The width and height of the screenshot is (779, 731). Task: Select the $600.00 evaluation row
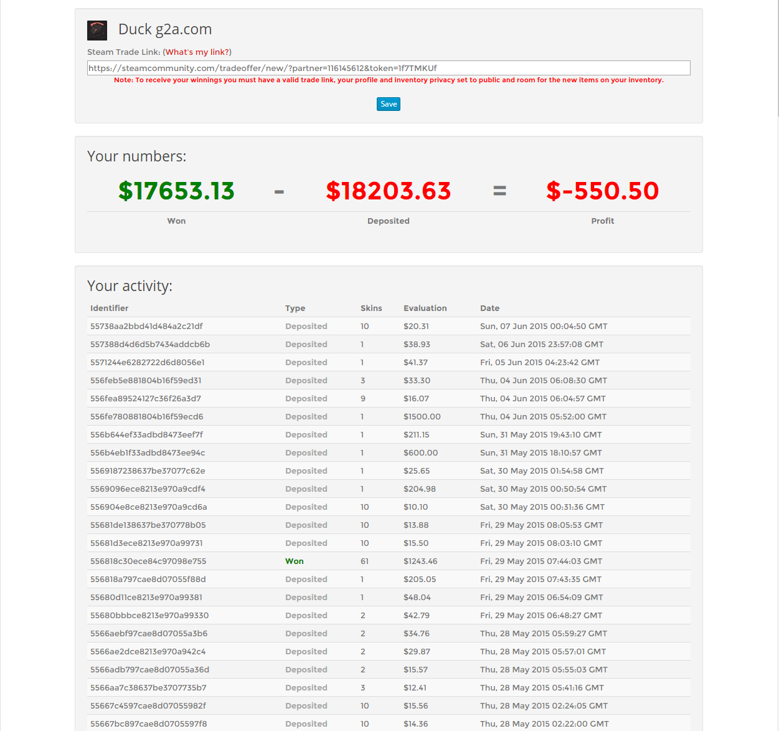(x=389, y=453)
